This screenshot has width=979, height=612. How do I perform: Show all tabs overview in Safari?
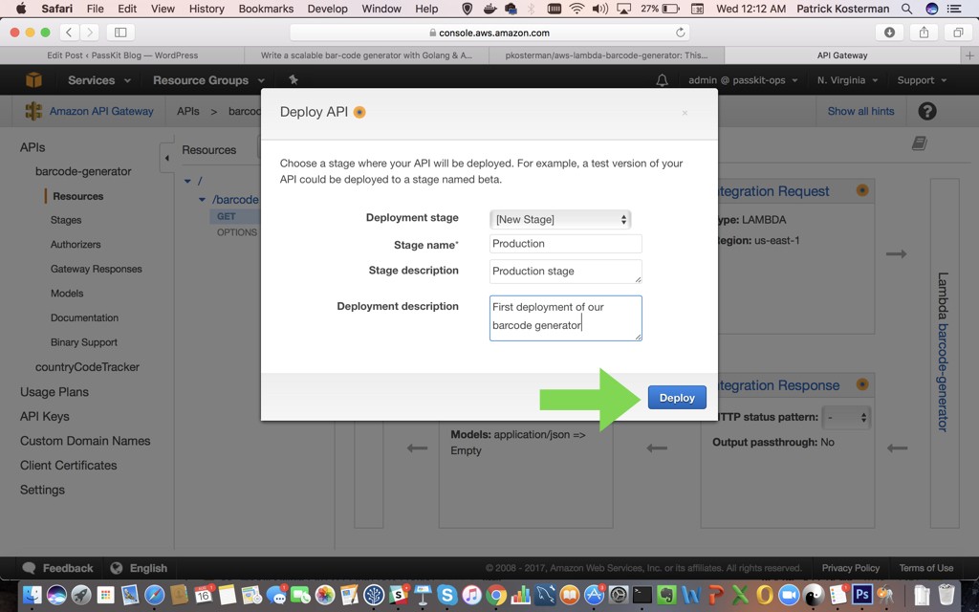958,33
